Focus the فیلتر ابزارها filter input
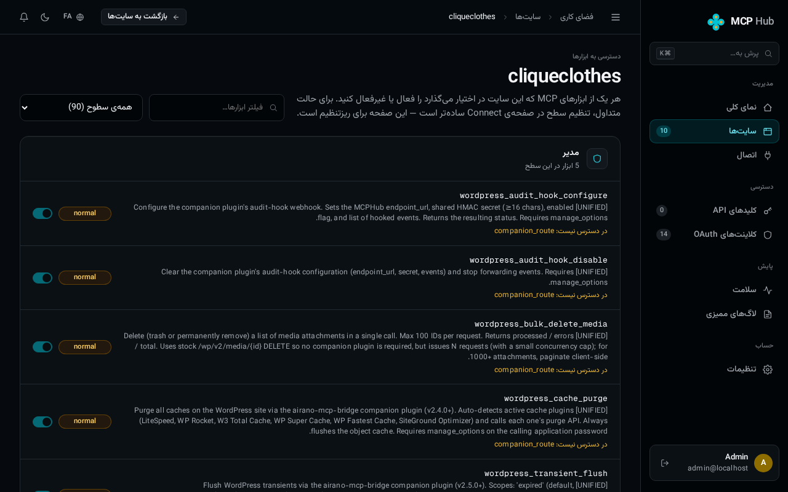788x492 pixels. (217, 108)
